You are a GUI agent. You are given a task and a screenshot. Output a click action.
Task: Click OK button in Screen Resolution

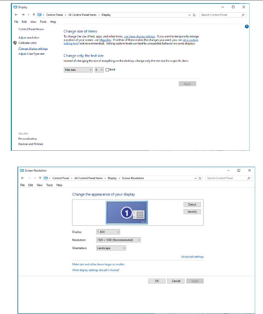click(x=157, y=281)
